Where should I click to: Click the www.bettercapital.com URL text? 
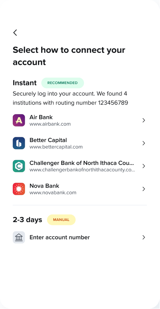click(56, 147)
